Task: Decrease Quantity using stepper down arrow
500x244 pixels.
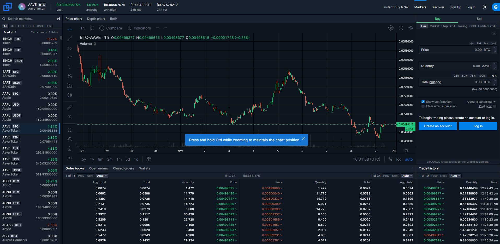Action: tap(495, 68)
